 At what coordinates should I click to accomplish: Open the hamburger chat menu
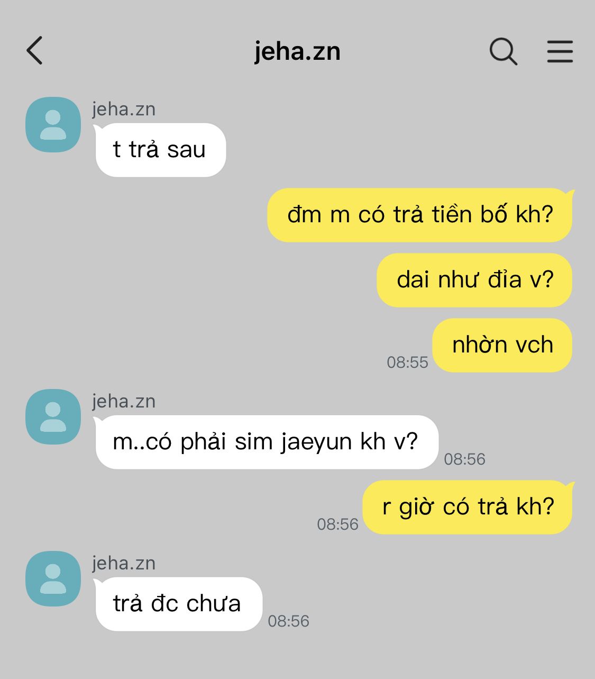click(x=560, y=51)
